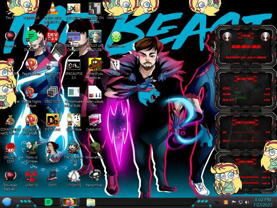Click the right alien head on TIME widget

coord(265,37)
